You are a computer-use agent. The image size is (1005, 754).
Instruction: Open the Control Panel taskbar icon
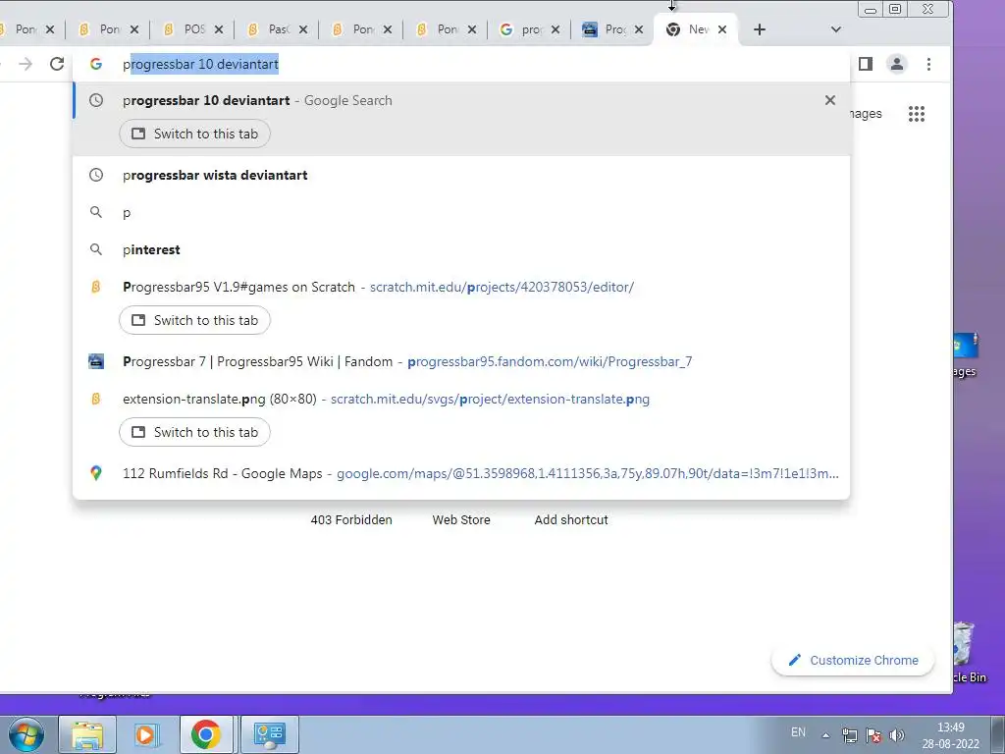[x=269, y=734]
